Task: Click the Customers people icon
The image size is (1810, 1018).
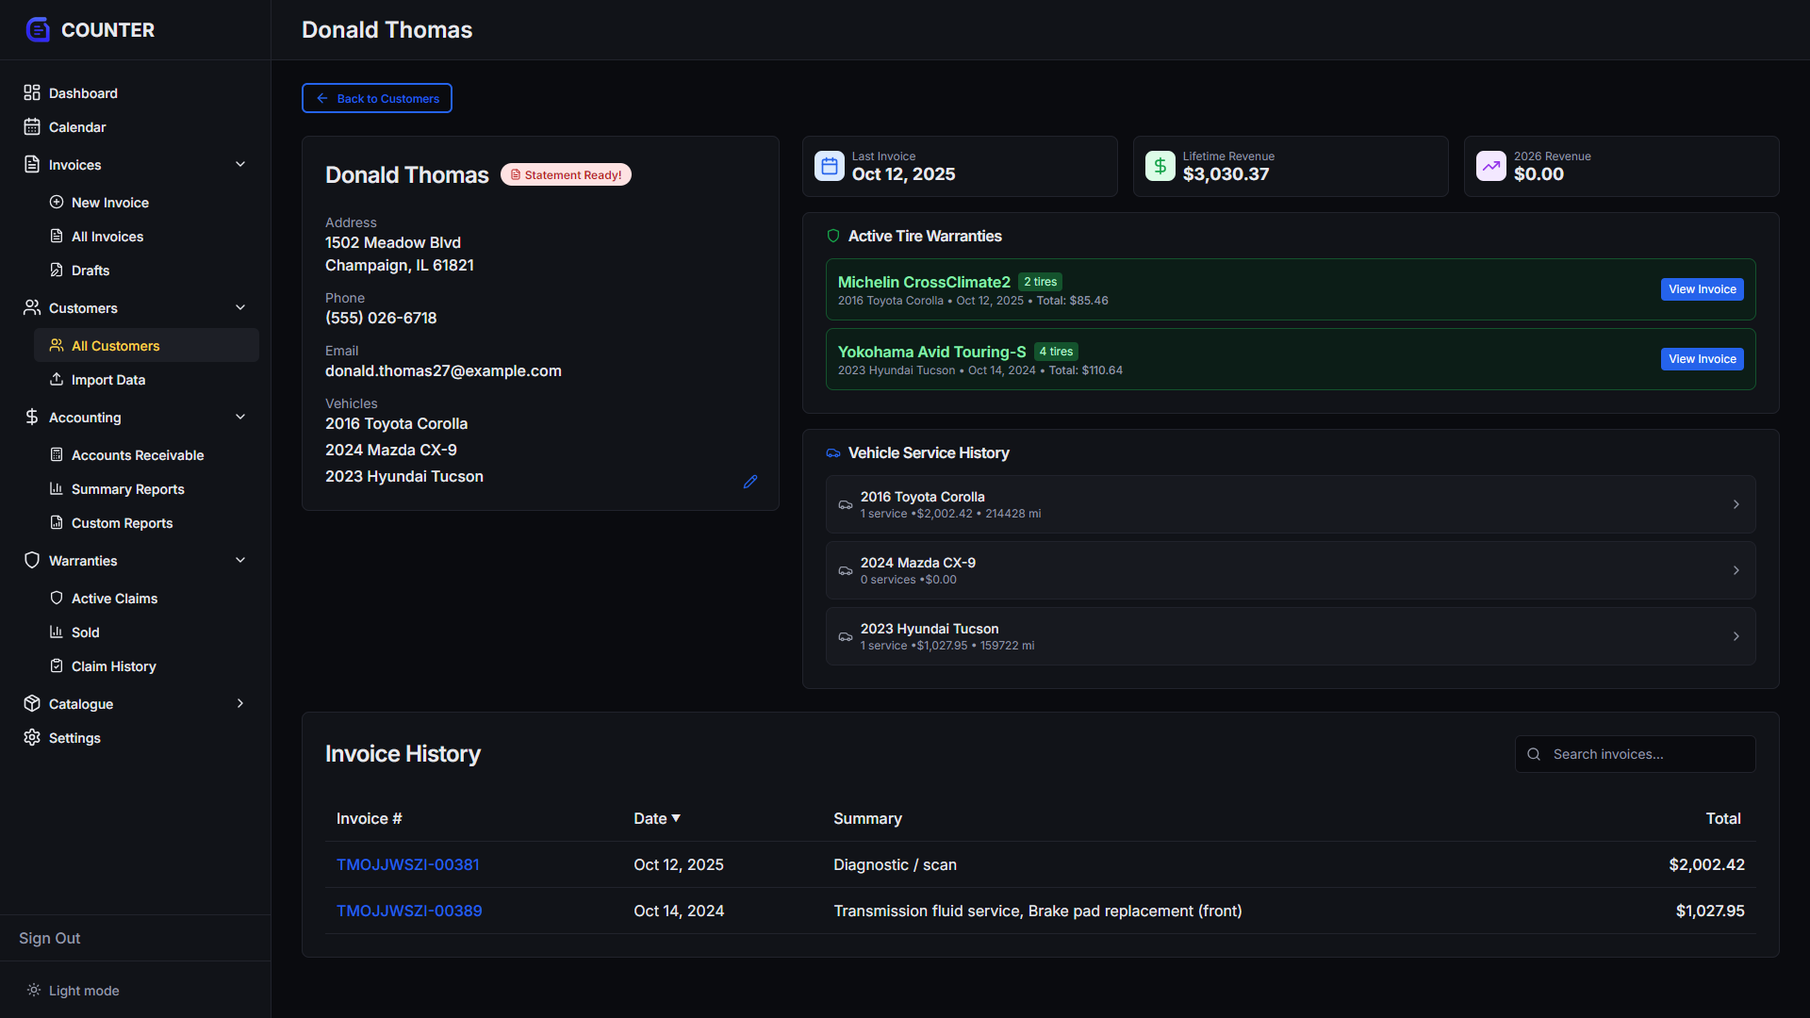Action: [x=32, y=307]
